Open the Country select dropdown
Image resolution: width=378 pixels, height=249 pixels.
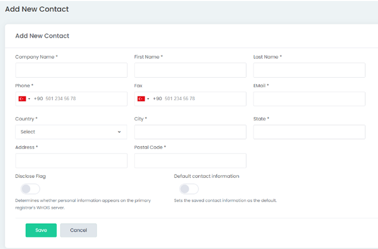click(71, 132)
